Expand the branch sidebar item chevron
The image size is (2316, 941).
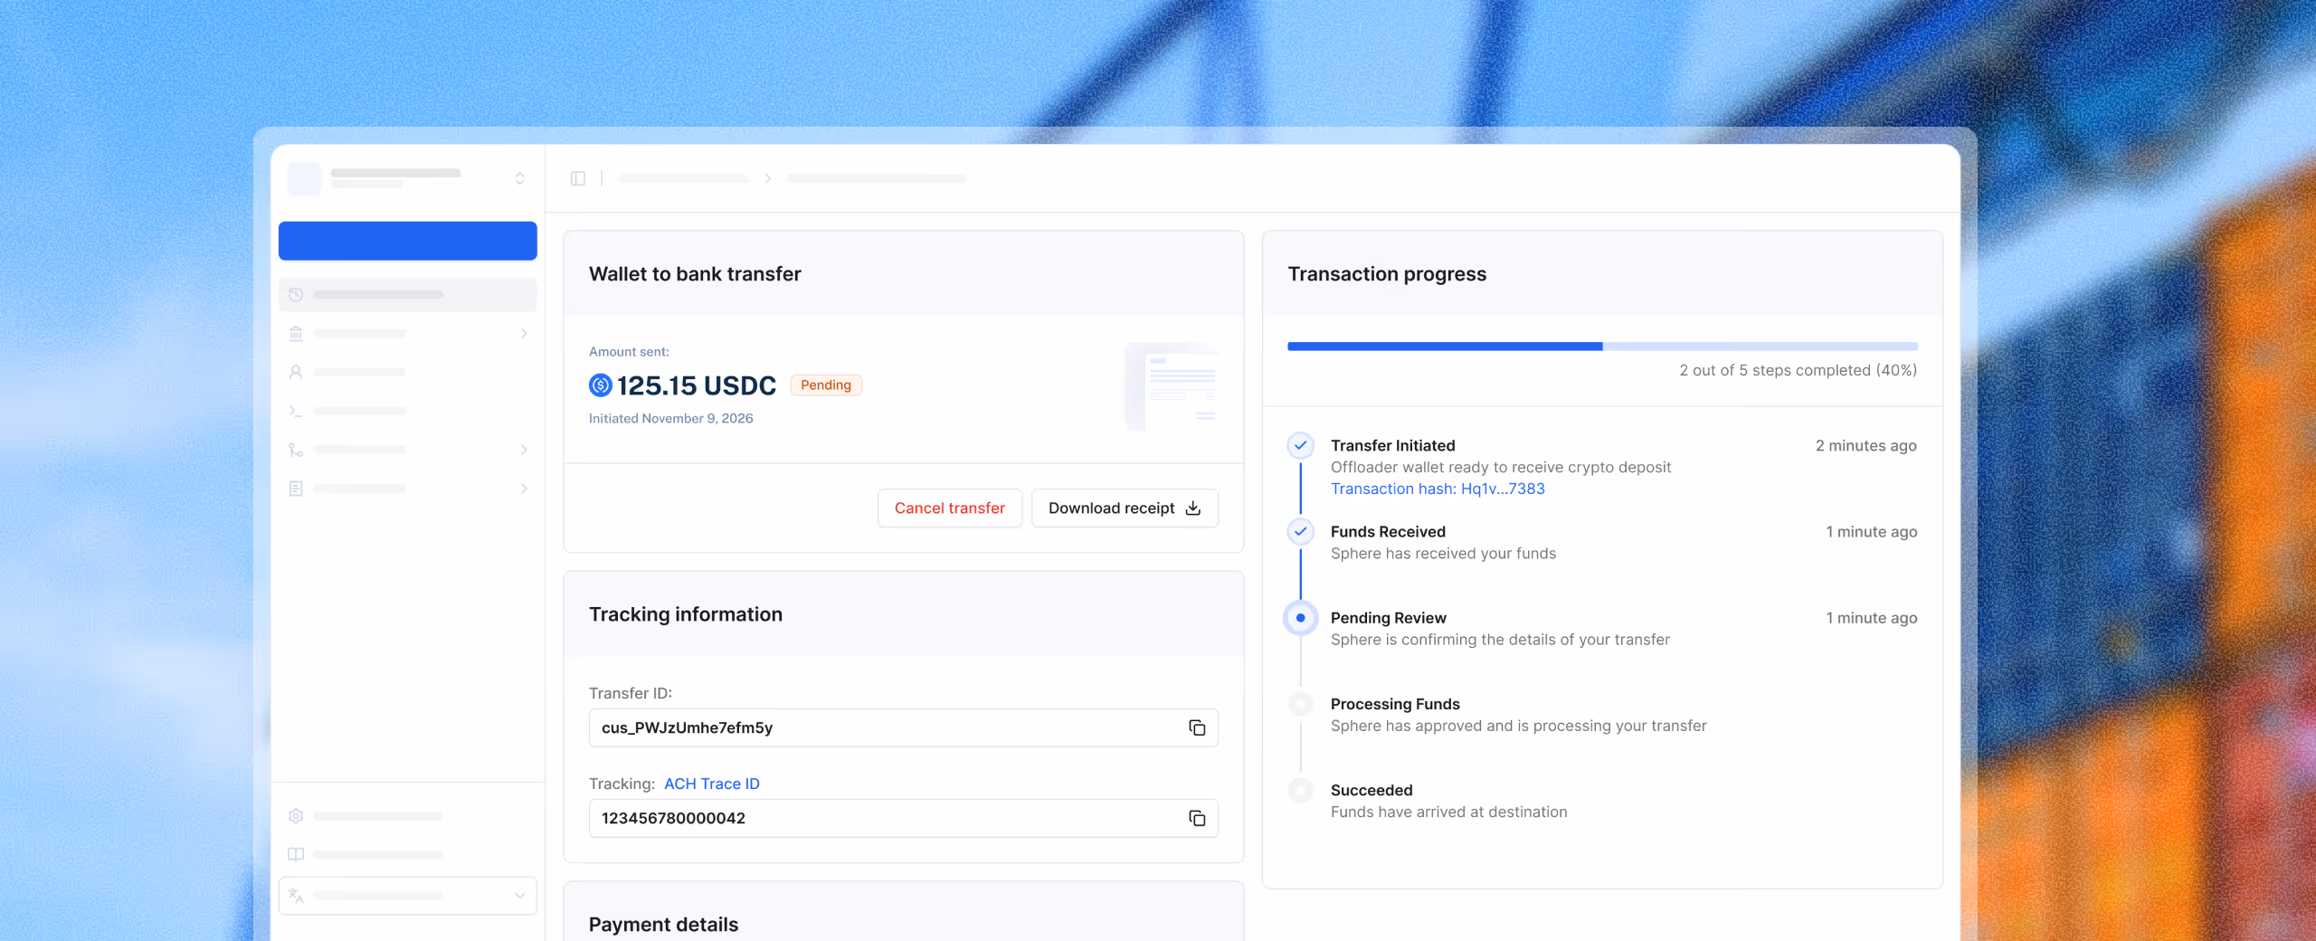point(524,450)
